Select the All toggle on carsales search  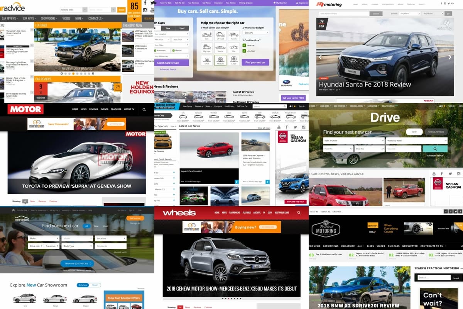(87, 226)
